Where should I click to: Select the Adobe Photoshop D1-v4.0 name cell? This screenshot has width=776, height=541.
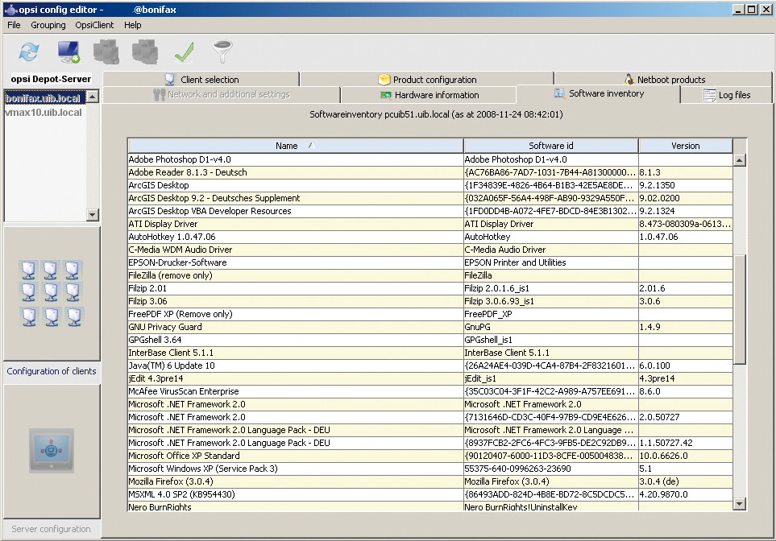pos(296,159)
